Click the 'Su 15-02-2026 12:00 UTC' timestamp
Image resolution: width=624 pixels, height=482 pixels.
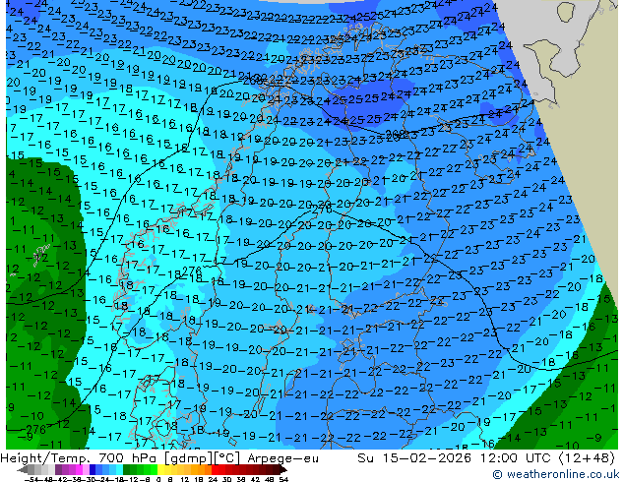coord(455,458)
